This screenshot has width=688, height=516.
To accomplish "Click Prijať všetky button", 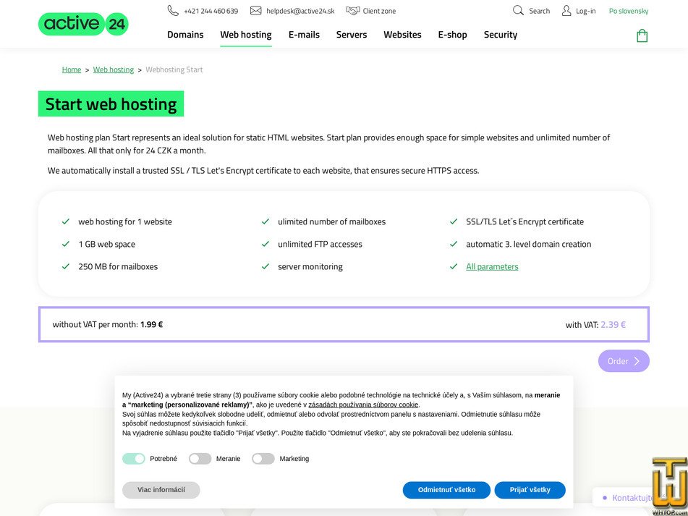I will (530, 490).
